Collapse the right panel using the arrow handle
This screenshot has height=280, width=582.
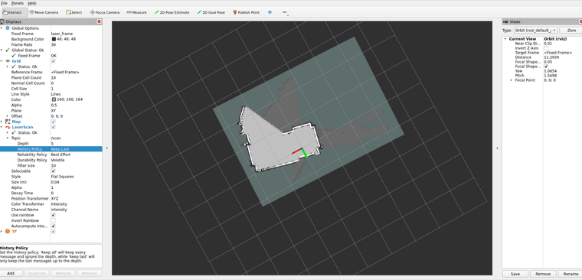(x=497, y=148)
